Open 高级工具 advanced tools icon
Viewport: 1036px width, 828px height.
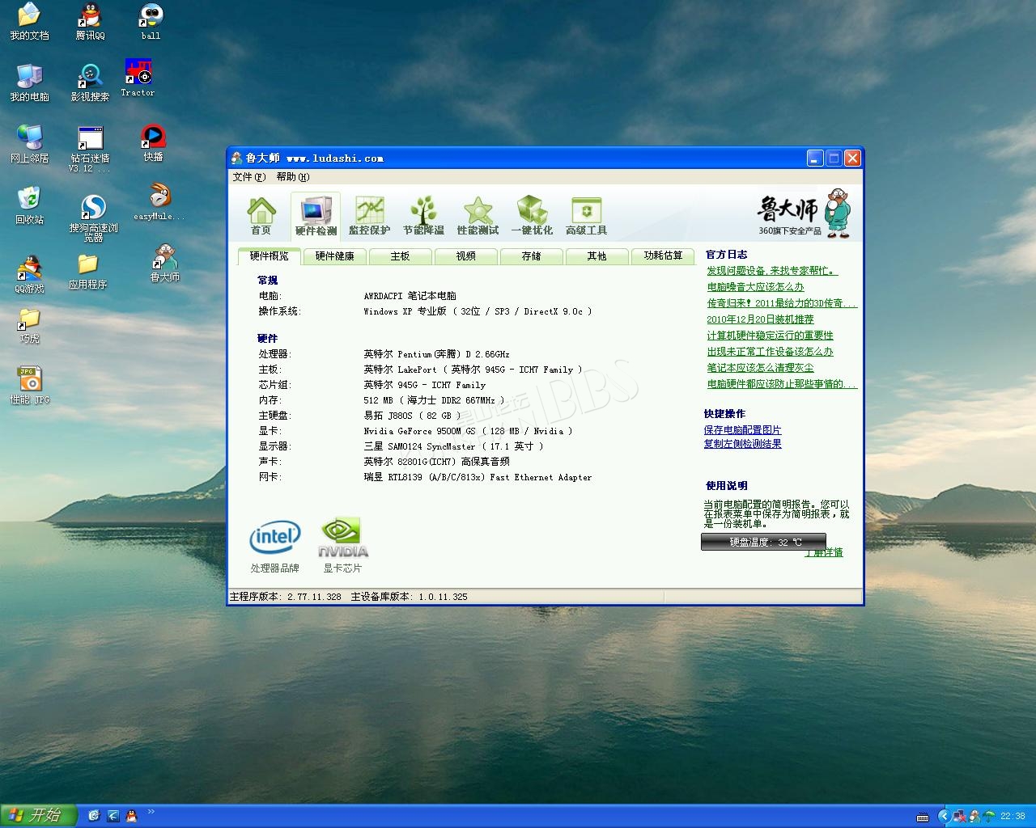pyautogui.click(x=586, y=216)
